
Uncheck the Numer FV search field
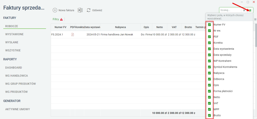pyautogui.click(x=209, y=25)
